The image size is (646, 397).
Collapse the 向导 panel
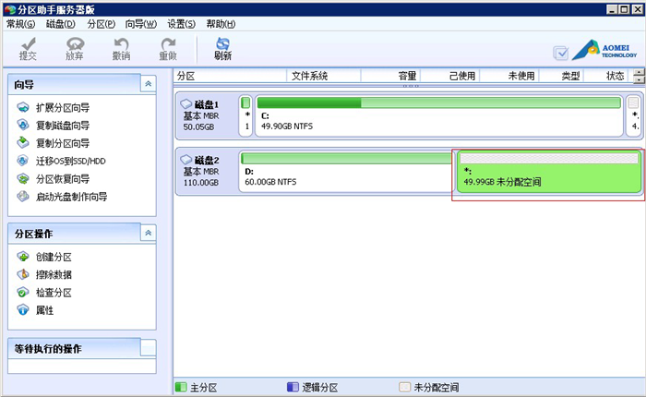149,84
